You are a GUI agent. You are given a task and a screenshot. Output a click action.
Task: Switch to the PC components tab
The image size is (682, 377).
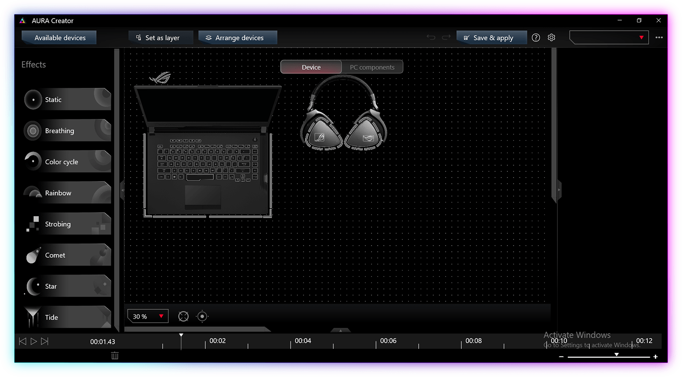372,67
